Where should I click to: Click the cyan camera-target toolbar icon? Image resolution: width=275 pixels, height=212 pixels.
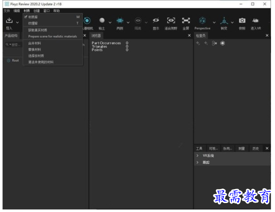[87, 21]
